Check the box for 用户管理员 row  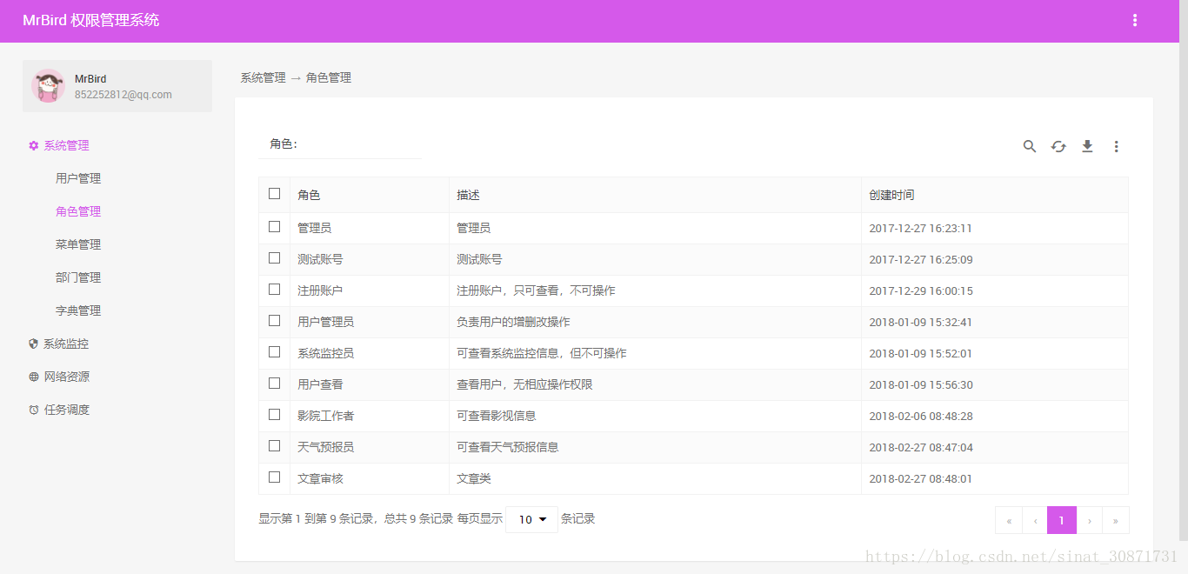tap(274, 320)
